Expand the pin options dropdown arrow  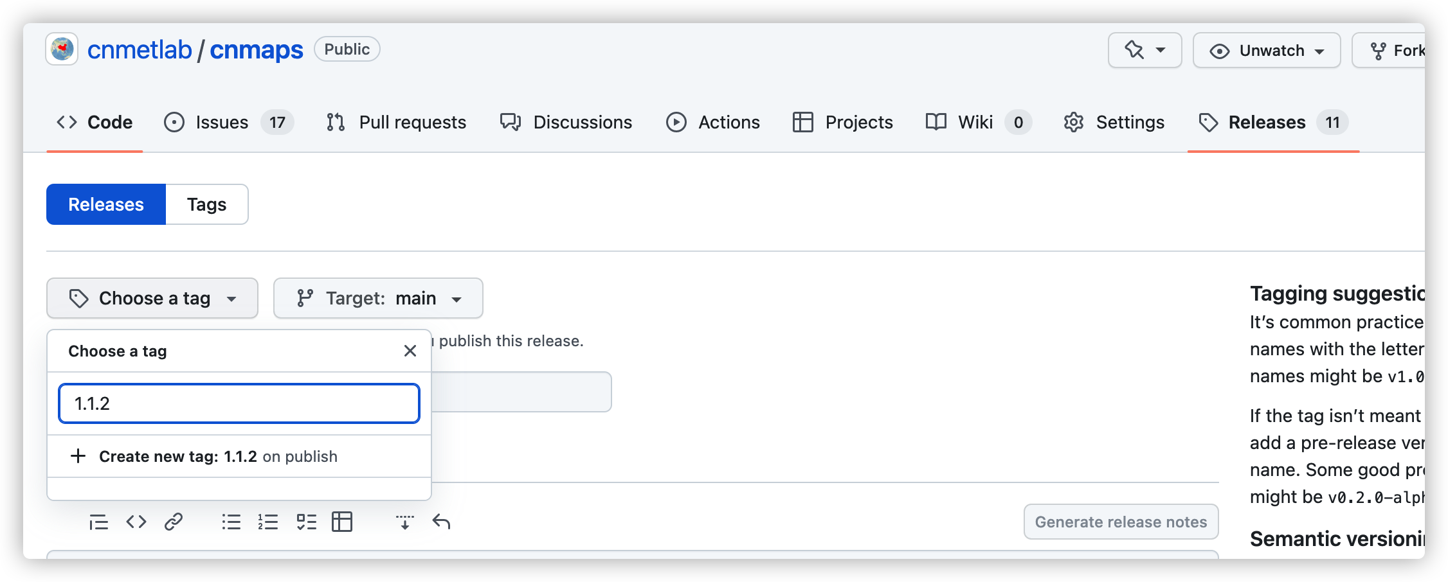point(1161,50)
